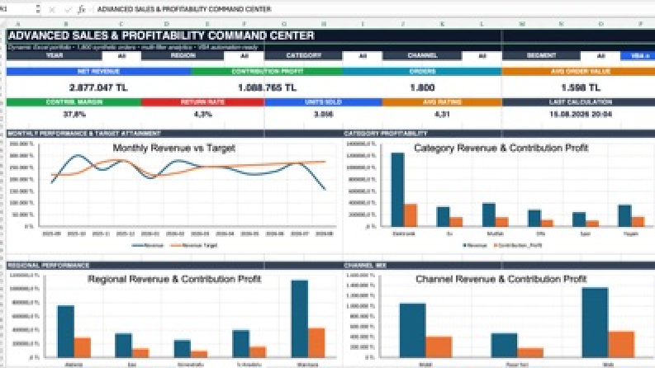Image resolution: width=655 pixels, height=368 pixels.
Task: Click the dashboard title ADVANCED SALES & PROFITABILITY COMMAND CENTER
Action: coord(161,35)
